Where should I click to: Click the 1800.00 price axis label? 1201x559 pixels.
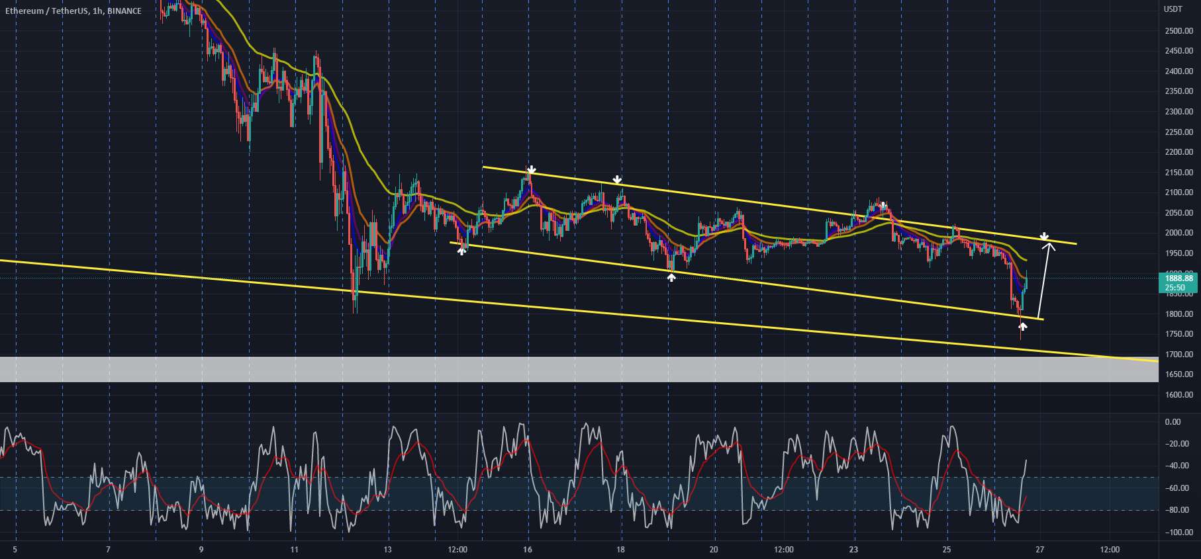pyautogui.click(x=1178, y=314)
